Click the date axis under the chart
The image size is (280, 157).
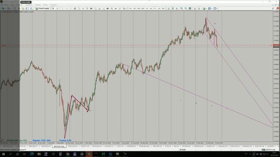(x=136, y=143)
